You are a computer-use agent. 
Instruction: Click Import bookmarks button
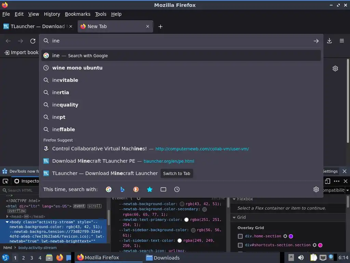[22, 52]
